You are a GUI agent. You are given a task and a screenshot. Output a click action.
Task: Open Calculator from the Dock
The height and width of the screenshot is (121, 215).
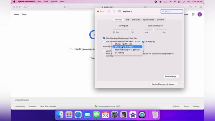pyautogui.click(x=124, y=115)
